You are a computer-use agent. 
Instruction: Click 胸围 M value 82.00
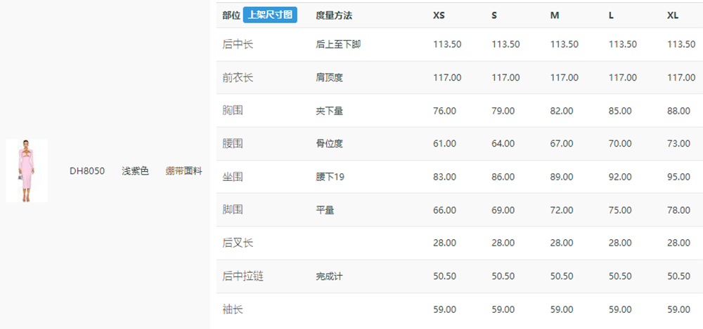pyautogui.click(x=562, y=111)
